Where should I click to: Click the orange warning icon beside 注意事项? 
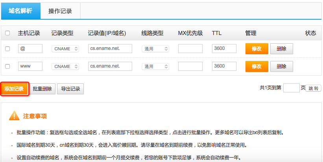pos(14,116)
